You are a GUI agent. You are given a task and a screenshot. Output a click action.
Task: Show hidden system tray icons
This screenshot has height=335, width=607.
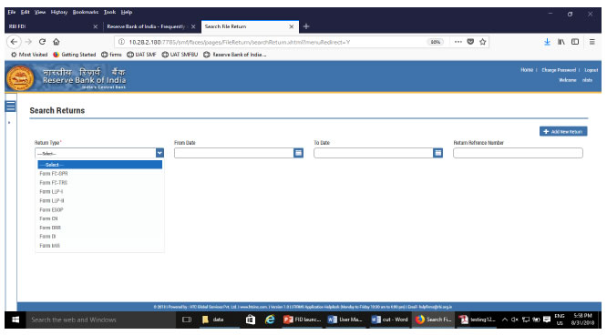[x=505, y=320]
